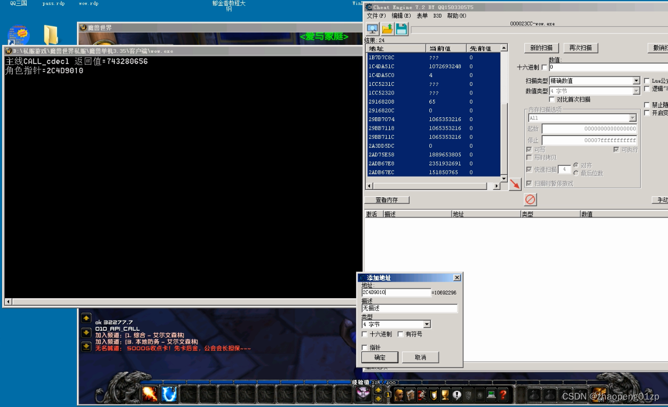Check 有符号 in the add address dialog
The width and height of the screenshot is (668, 407).
[400, 334]
